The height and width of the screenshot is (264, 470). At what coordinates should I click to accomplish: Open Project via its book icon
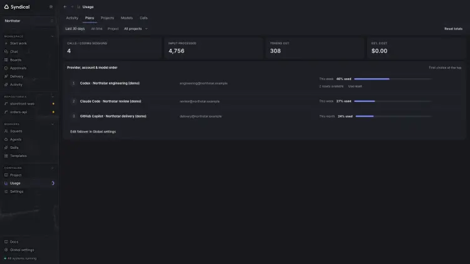[6, 175]
